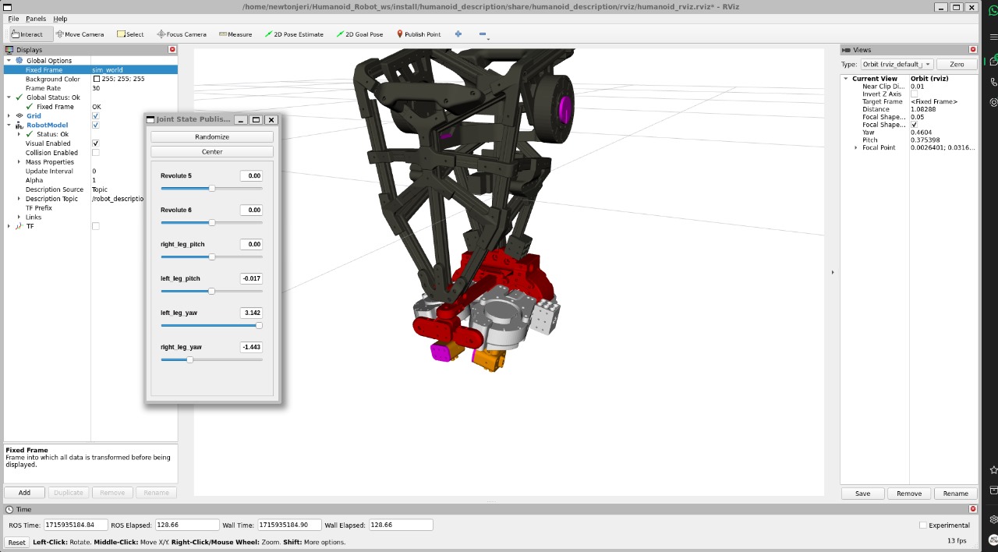Viewport: 998px width, 552px height.
Task: Expand the Focal Point property
Action: tap(856, 147)
